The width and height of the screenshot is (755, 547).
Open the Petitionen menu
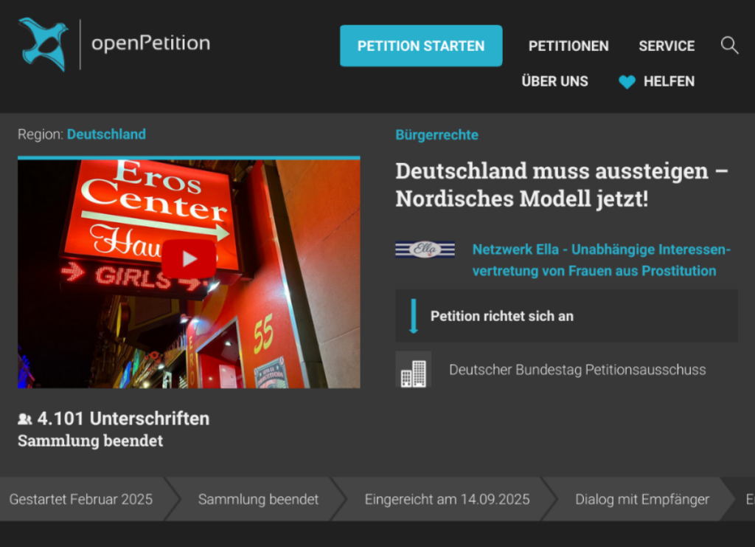pyautogui.click(x=568, y=46)
